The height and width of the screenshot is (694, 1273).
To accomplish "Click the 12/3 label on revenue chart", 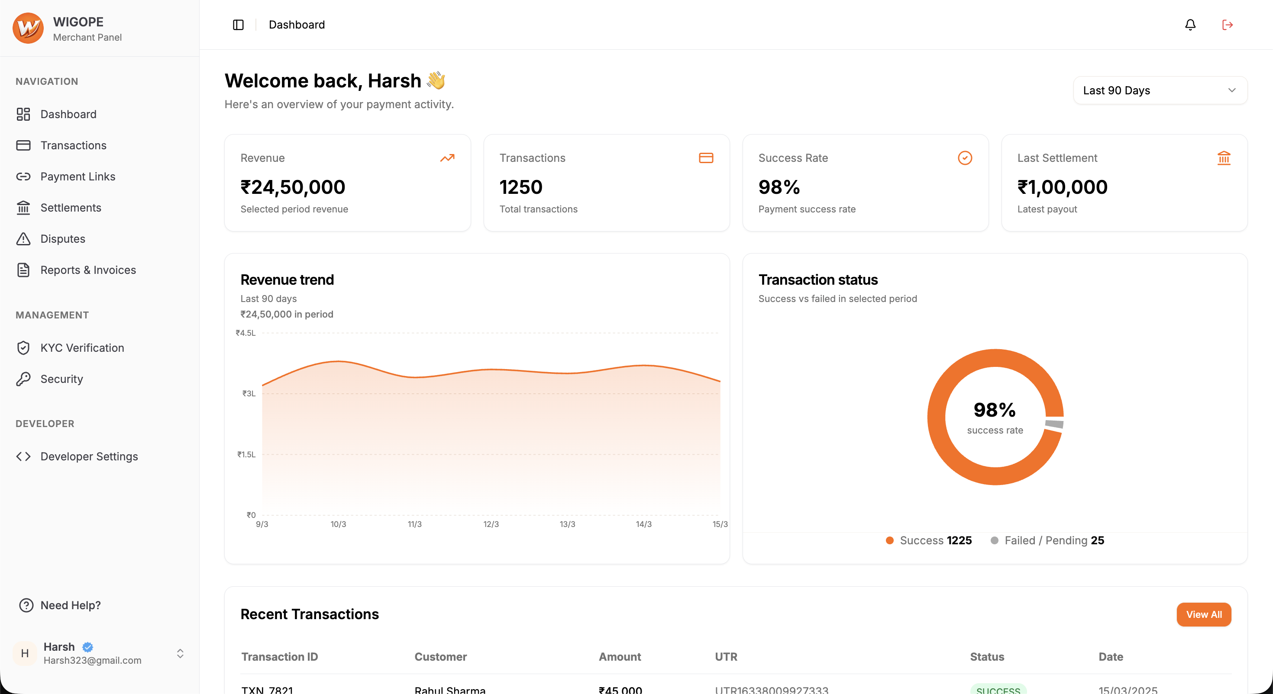I will click(491, 524).
